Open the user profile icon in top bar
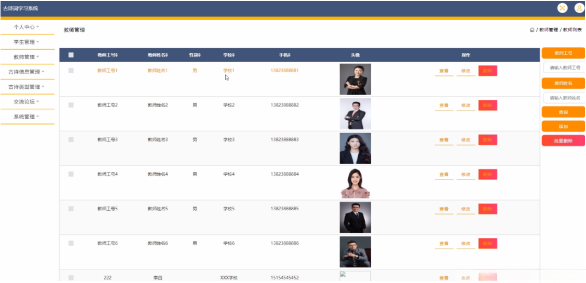Screen dimensions: 586x283 pos(579,8)
